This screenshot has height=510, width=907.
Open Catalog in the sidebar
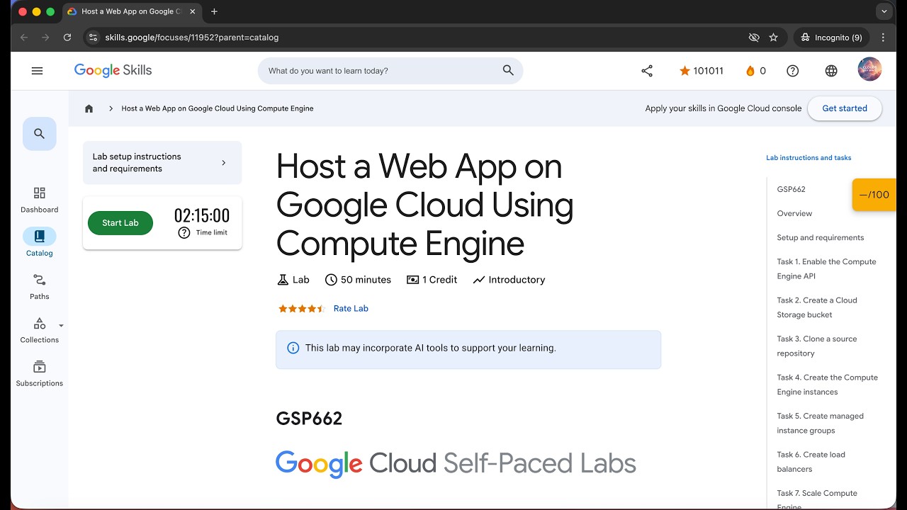(40, 243)
